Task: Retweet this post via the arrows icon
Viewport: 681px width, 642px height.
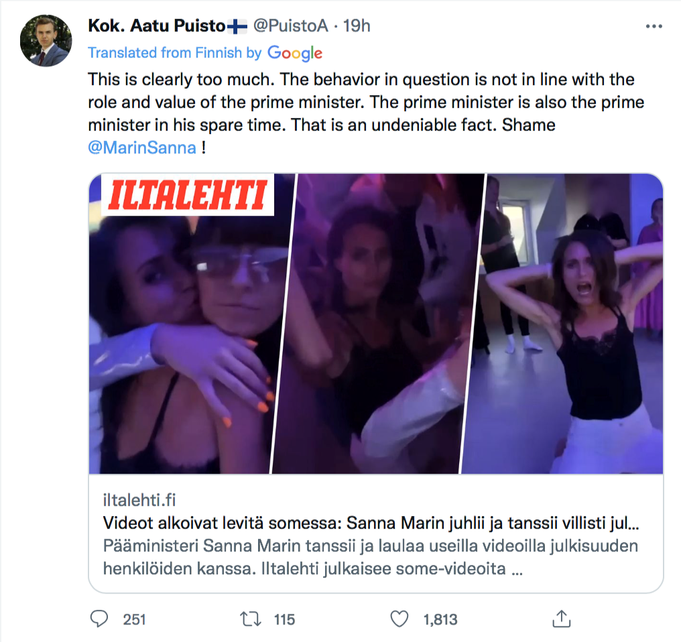Action: tap(251, 619)
